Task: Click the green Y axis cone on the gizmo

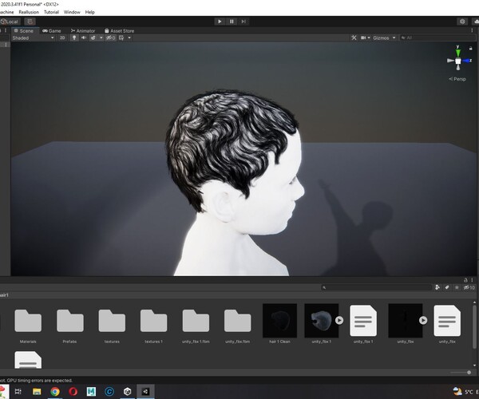Action: click(x=458, y=52)
